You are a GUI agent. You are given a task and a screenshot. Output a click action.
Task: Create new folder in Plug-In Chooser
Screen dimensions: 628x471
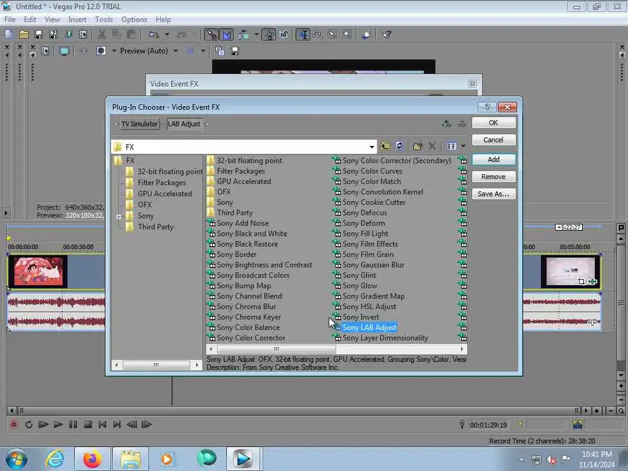418,146
